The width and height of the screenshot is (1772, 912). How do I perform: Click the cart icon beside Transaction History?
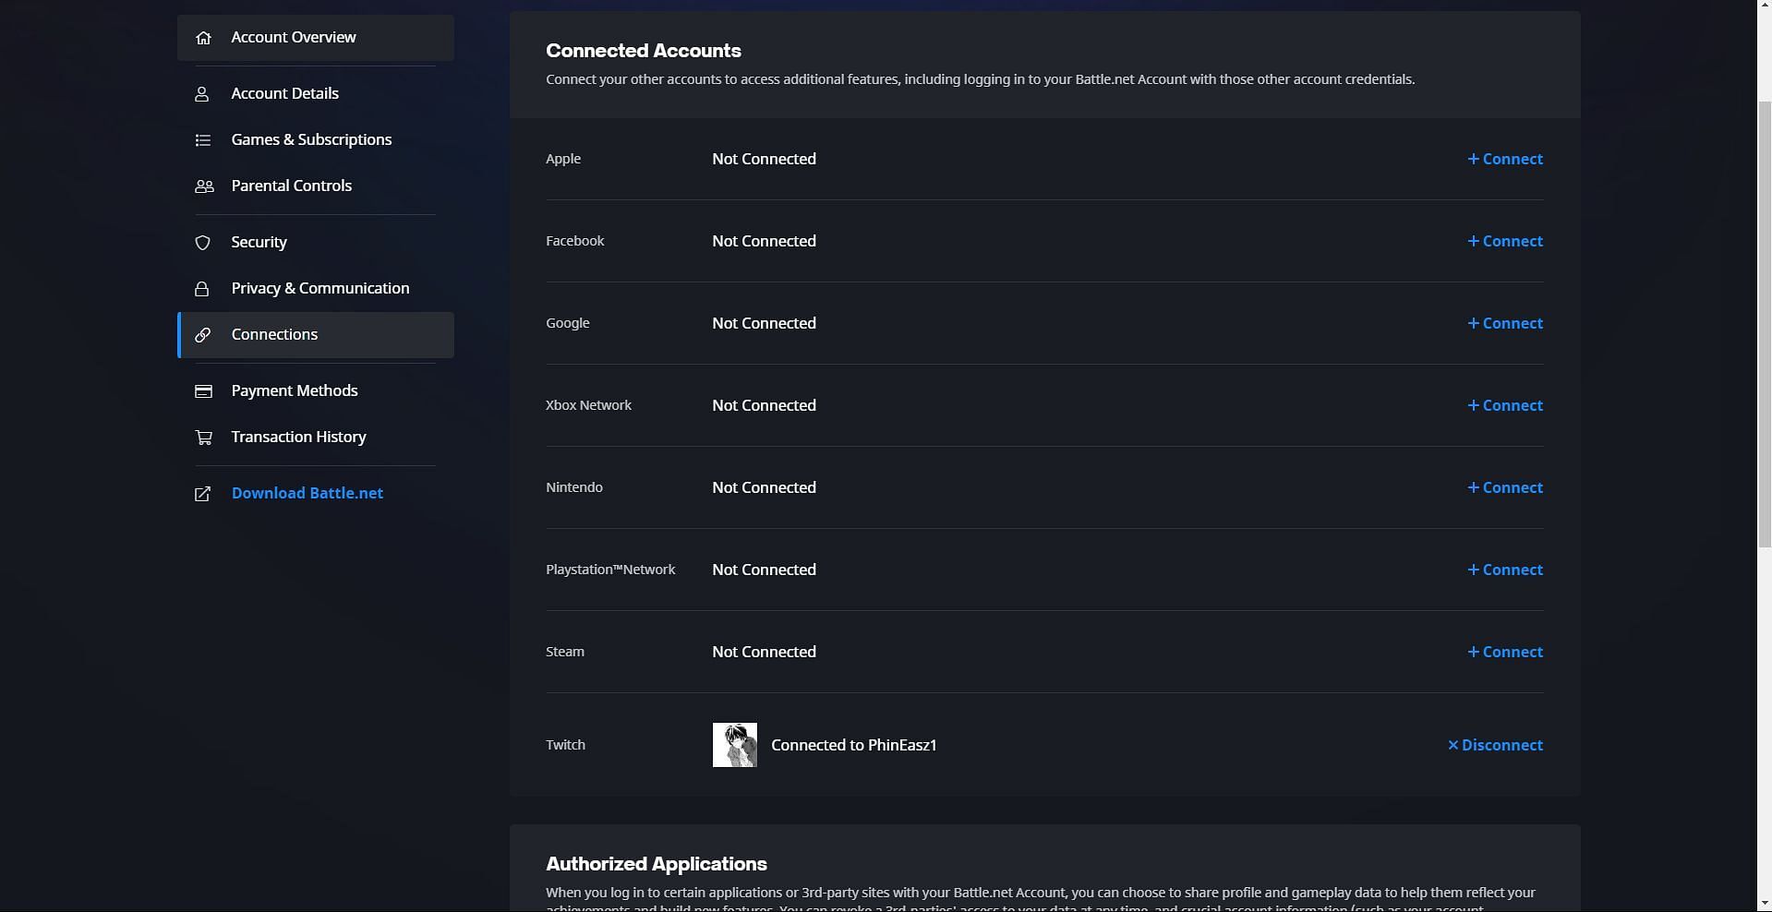pyautogui.click(x=203, y=438)
